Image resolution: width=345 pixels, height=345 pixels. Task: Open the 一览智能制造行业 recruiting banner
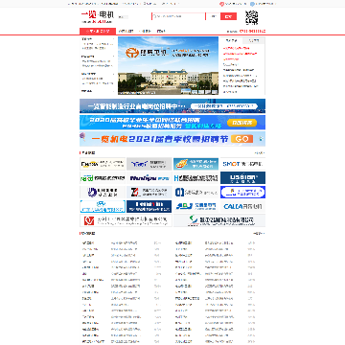[x=172, y=106]
